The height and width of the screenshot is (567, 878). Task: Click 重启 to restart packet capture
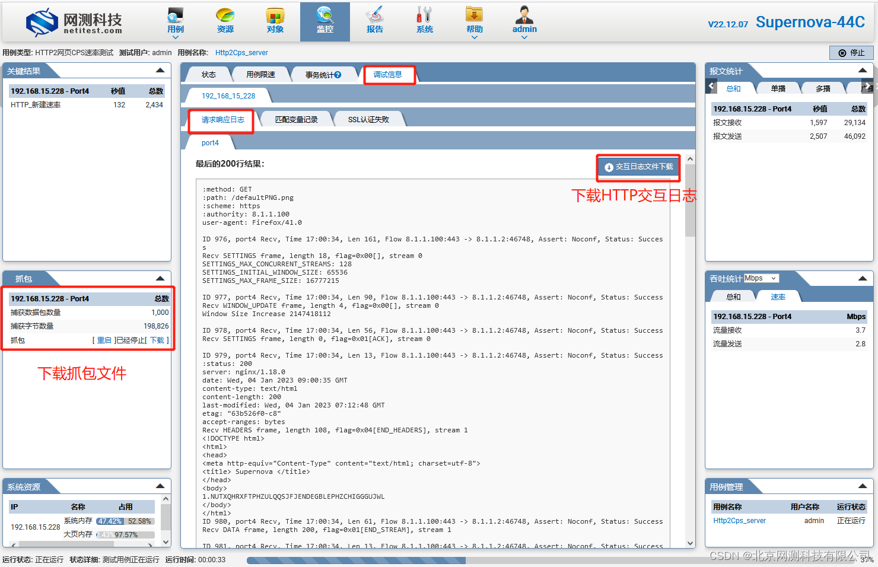pyautogui.click(x=104, y=340)
